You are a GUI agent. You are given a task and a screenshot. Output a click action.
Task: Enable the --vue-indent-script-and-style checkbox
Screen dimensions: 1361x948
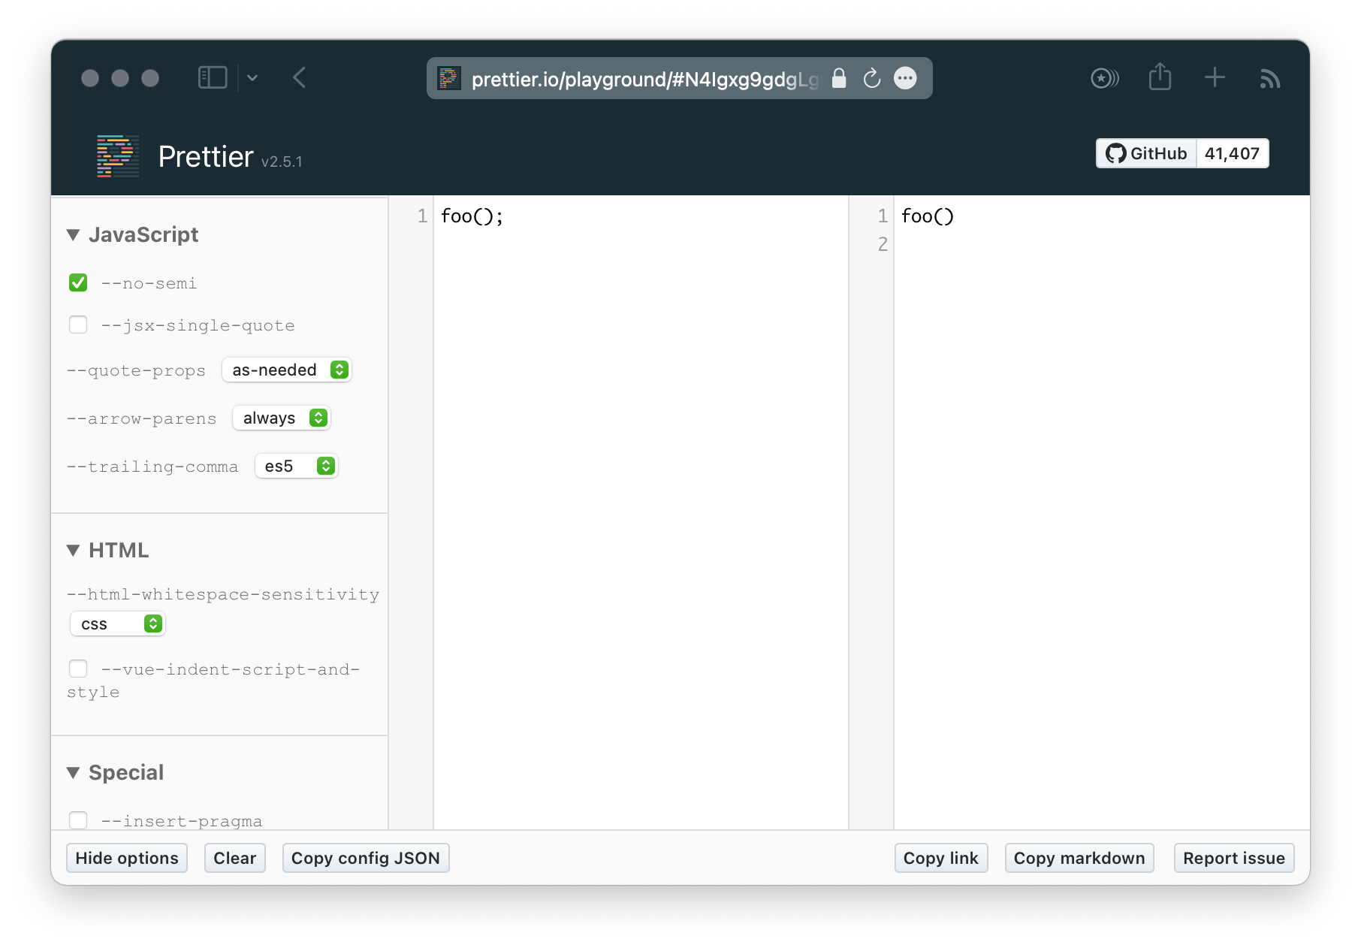pos(78,669)
